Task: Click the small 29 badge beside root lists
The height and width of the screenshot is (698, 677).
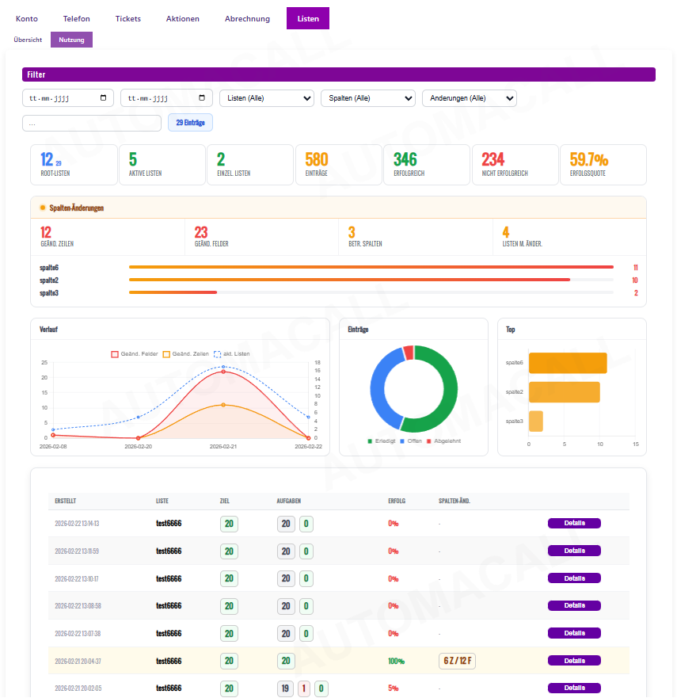Action: pos(58,164)
